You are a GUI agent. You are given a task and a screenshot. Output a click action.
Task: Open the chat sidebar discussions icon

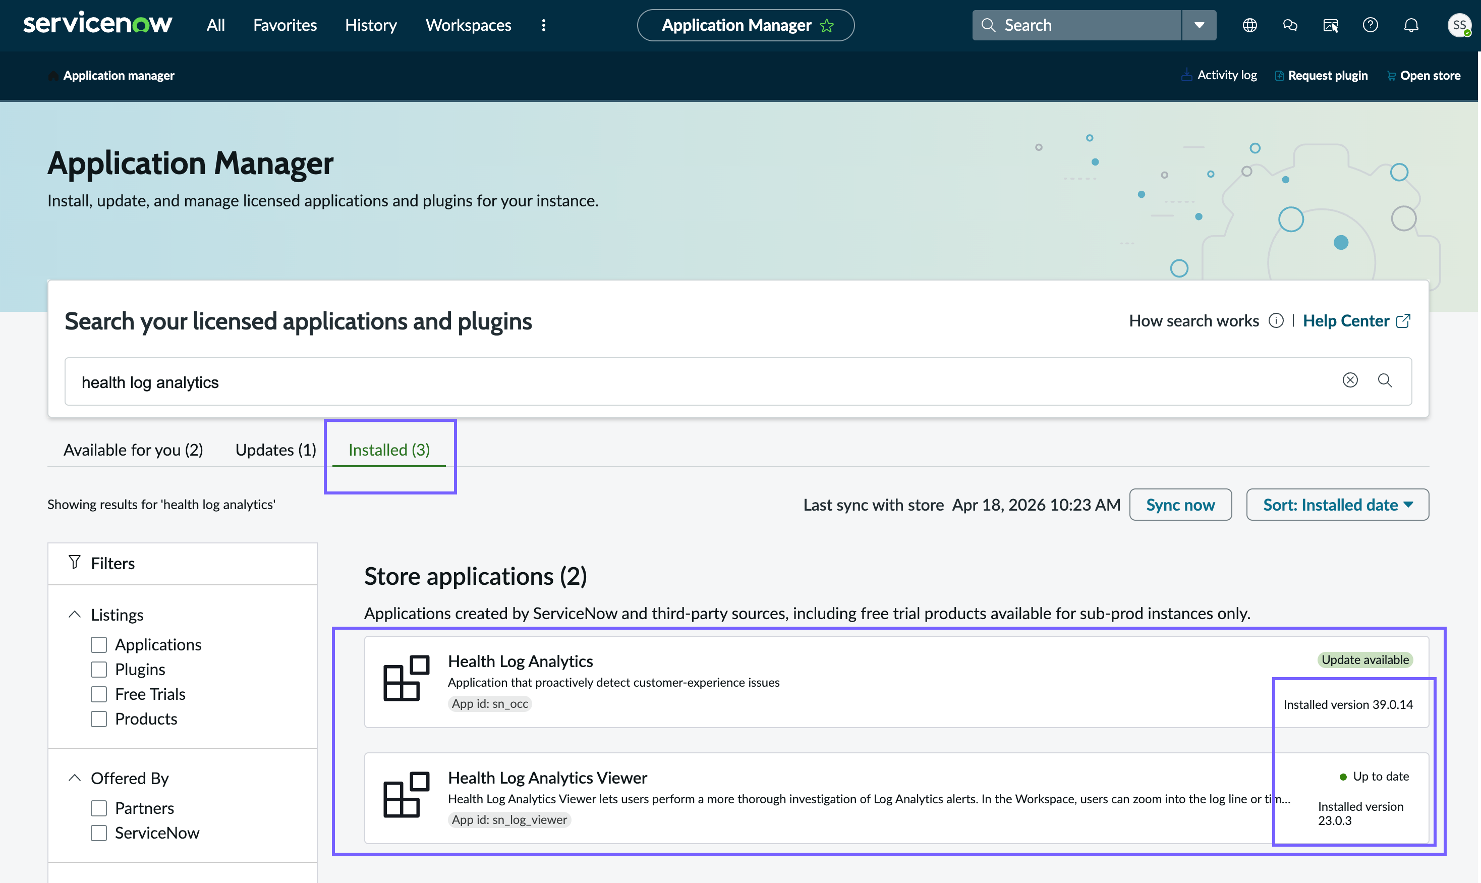click(x=1290, y=25)
